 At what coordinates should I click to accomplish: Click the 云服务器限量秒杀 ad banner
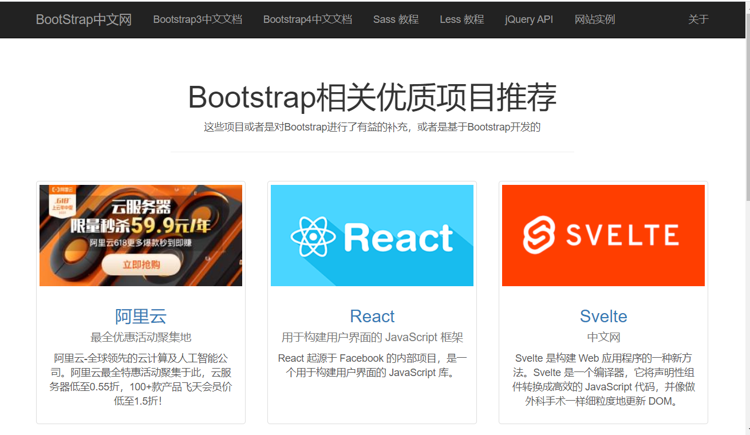click(140, 235)
